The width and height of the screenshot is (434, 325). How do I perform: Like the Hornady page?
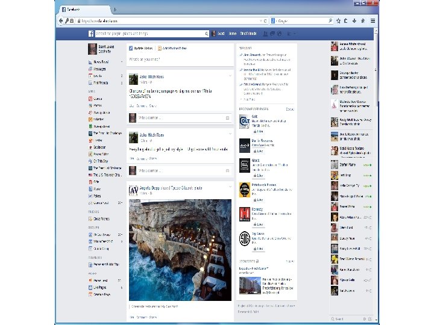(259, 224)
